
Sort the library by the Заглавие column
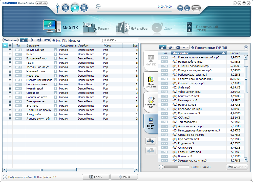(42, 45)
